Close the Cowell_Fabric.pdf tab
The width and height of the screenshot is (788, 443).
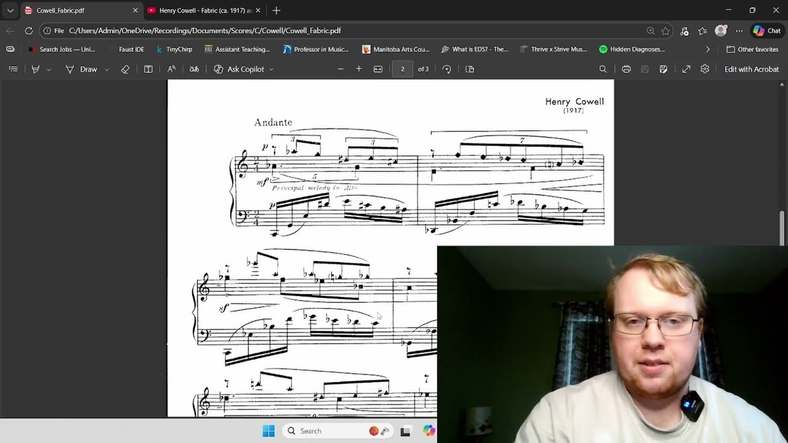tap(135, 10)
